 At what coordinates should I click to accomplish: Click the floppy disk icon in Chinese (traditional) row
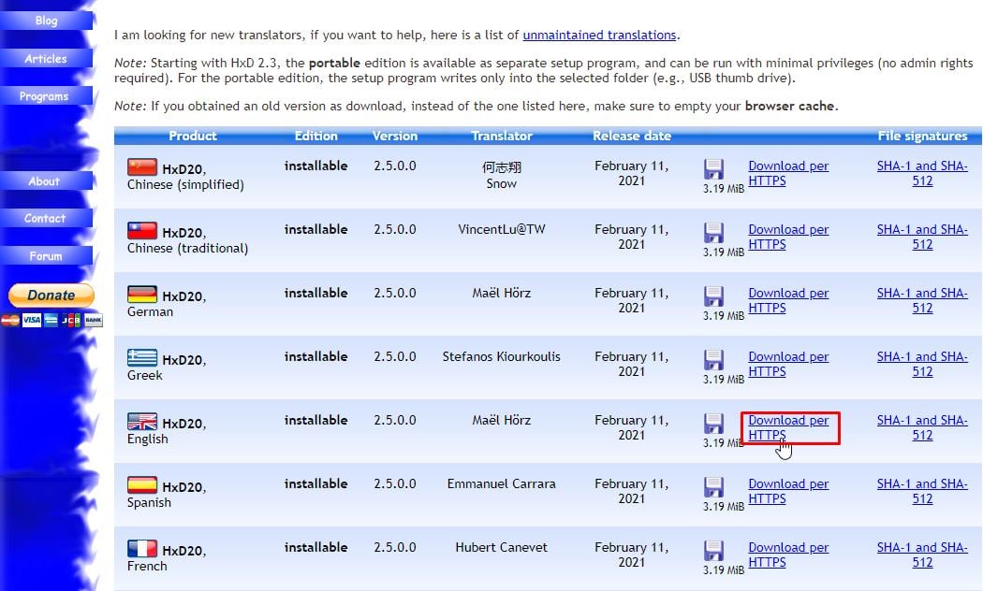[713, 233]
